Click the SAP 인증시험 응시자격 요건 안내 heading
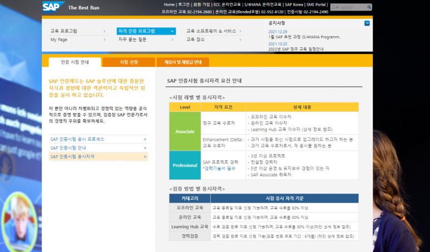 point(204,81)
